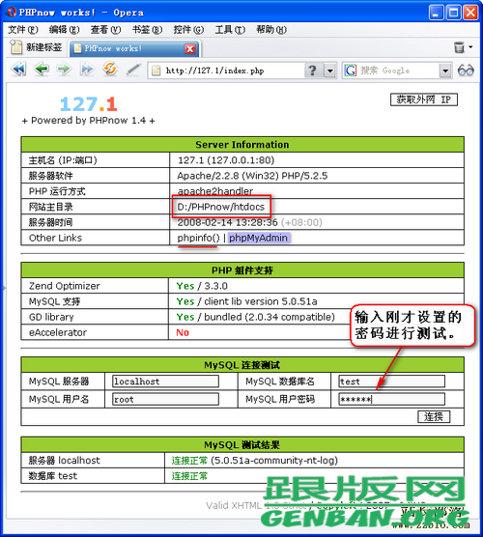Screen dimensions: 483x537
Task: Click the 127.1 logo heading
Action: 88,103
